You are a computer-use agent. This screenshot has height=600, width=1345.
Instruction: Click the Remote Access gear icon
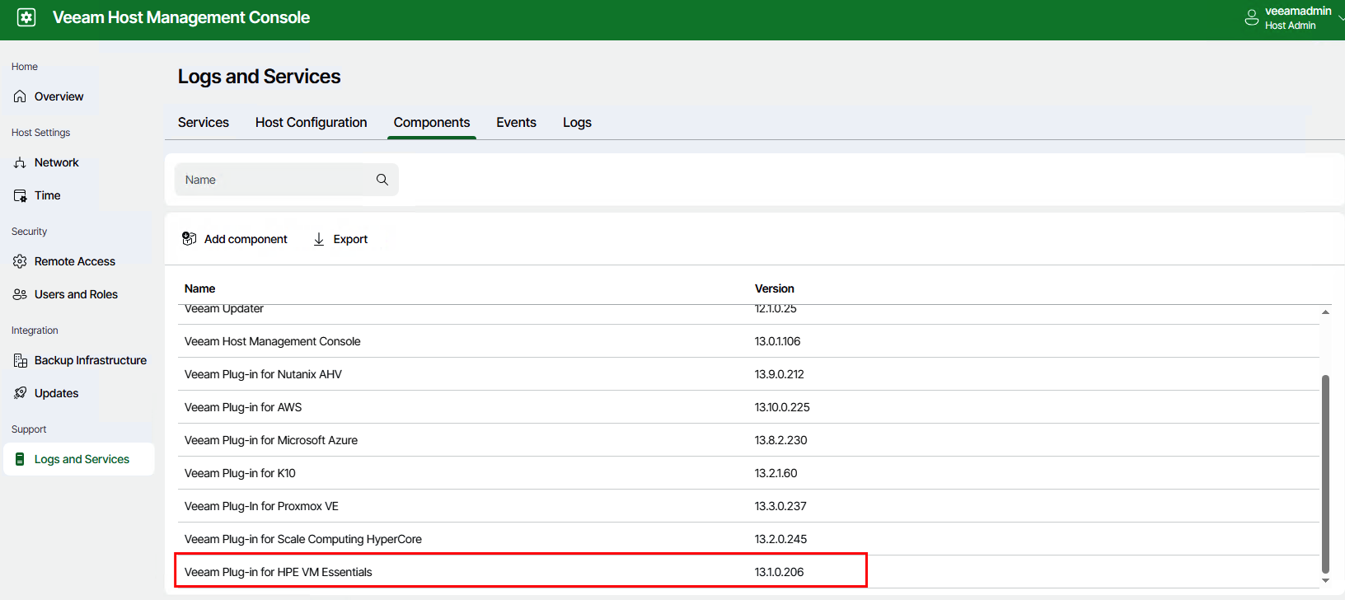pyautogui.click(x=20, y=261)
